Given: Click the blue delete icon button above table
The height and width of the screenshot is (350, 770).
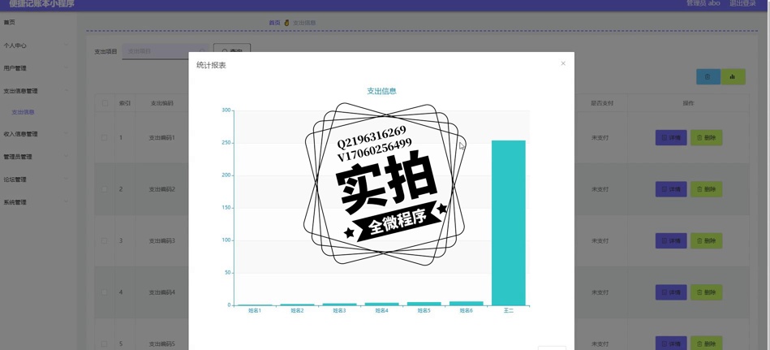Looking at the screenshot, I should coord(708,76).
